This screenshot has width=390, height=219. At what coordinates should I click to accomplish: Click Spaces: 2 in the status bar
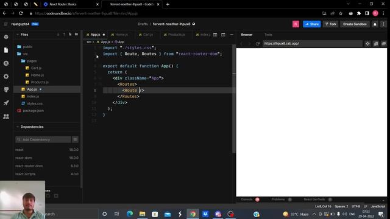click(x=341, y=207)
